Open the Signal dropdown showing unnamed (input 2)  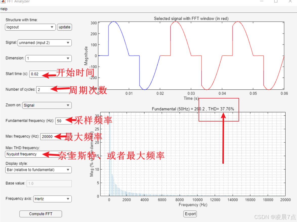(x=45, y=43)
